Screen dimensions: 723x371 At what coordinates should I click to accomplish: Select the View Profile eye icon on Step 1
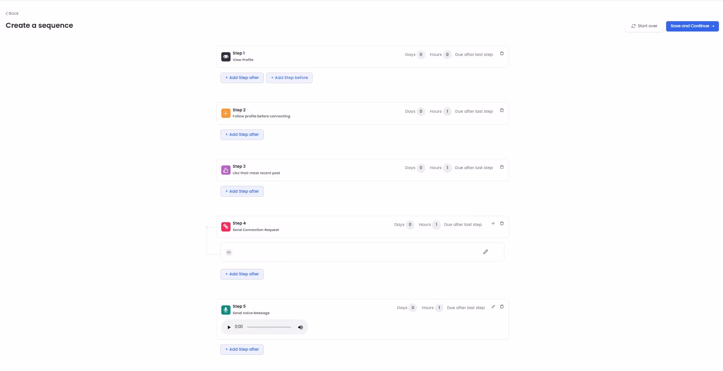[225, 56]
